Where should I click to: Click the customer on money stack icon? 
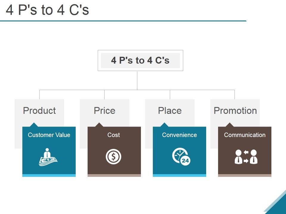(48, 157)
